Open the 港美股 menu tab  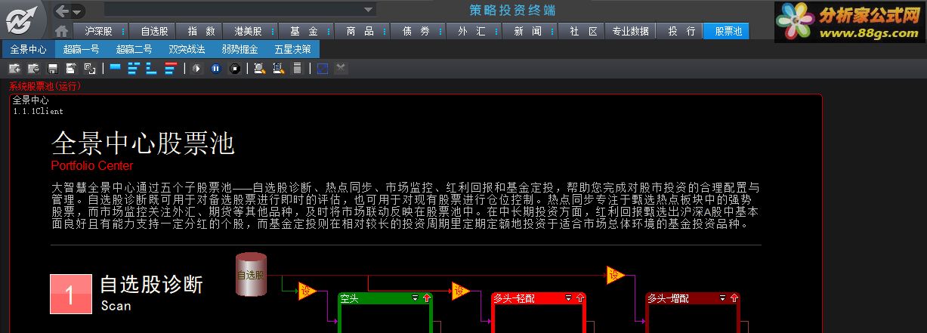pos(249,31)
